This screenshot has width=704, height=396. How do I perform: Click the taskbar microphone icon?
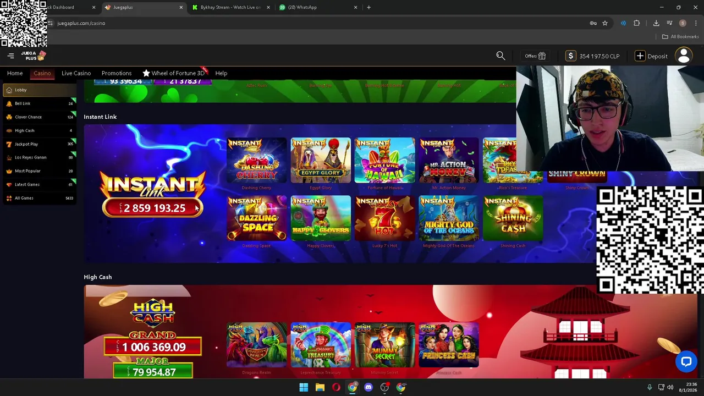pyautogui.click(x=650, y=387)
